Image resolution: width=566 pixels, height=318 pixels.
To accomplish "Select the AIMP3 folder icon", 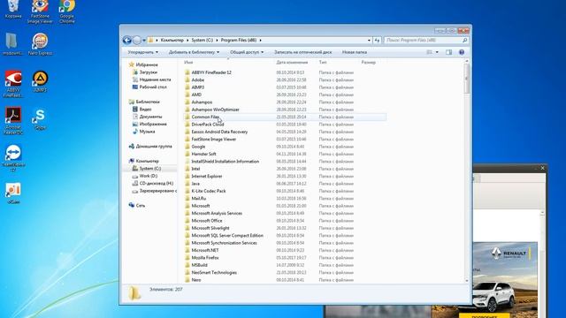I will [x=187, y=87].
